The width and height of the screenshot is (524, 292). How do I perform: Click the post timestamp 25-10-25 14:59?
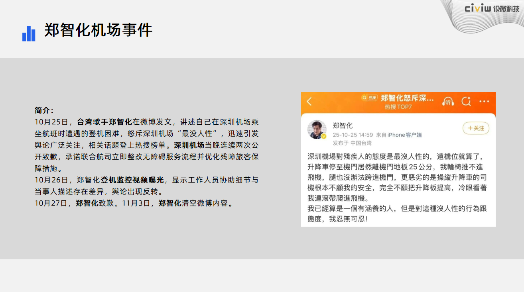(353, 135)
